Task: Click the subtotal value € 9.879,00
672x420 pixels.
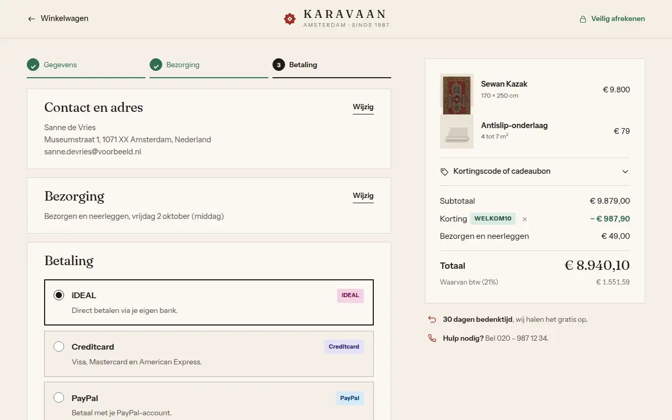Action: pyautogui.click(x=610, y=201)
